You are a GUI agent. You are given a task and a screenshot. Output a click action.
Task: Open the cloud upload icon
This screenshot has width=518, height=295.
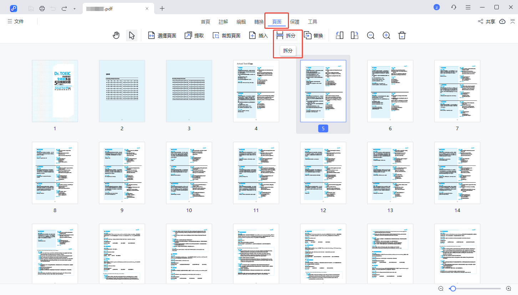click(502, 22)
